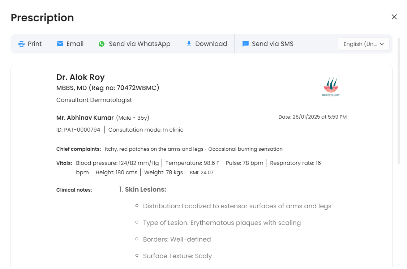Click the vertical scrollbar of the prescription
Image resolution: width=407 pixels, height=269 pixels.
tap(399, 101)
